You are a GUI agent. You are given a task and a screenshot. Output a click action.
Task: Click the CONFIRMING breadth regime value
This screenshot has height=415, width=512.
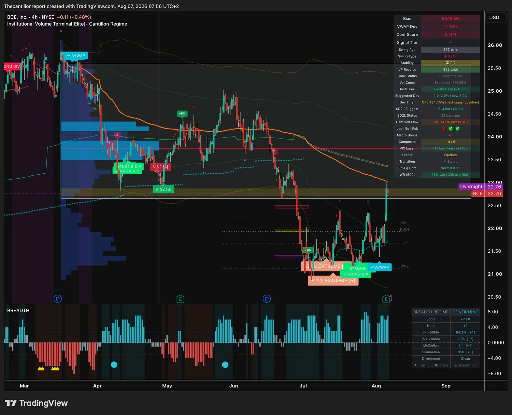click(466, 312)
